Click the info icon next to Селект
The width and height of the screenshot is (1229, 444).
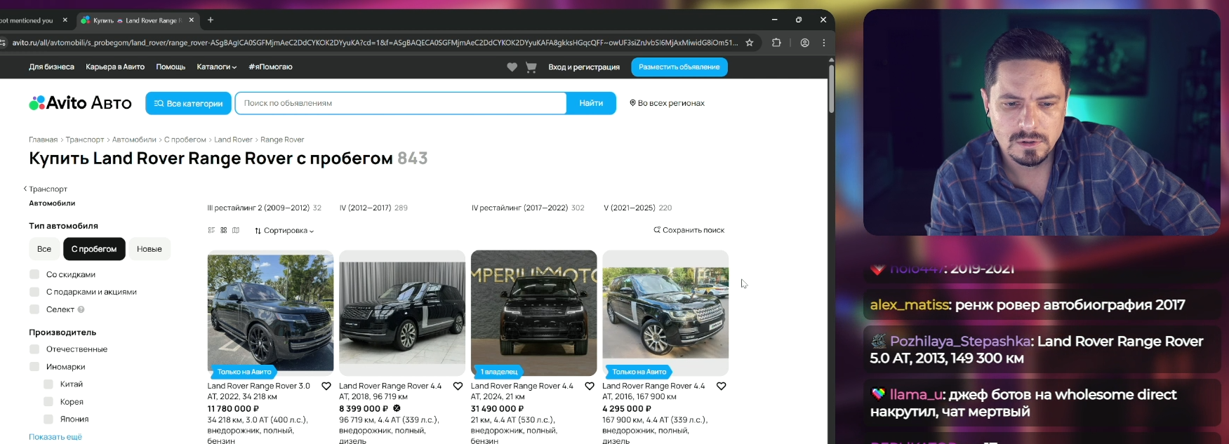point(81,309)
